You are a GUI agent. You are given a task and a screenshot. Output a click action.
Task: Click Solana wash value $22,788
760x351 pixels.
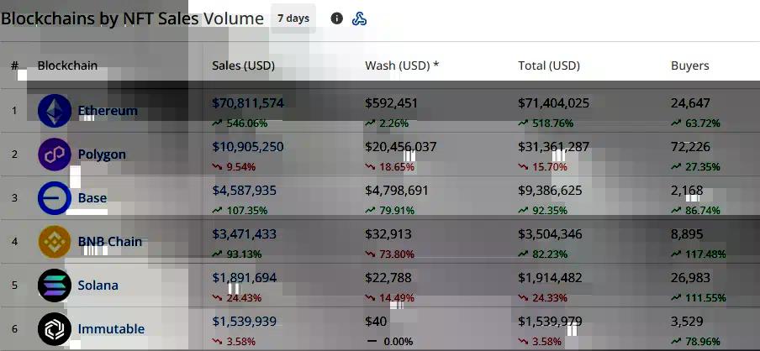coord(388,277)
